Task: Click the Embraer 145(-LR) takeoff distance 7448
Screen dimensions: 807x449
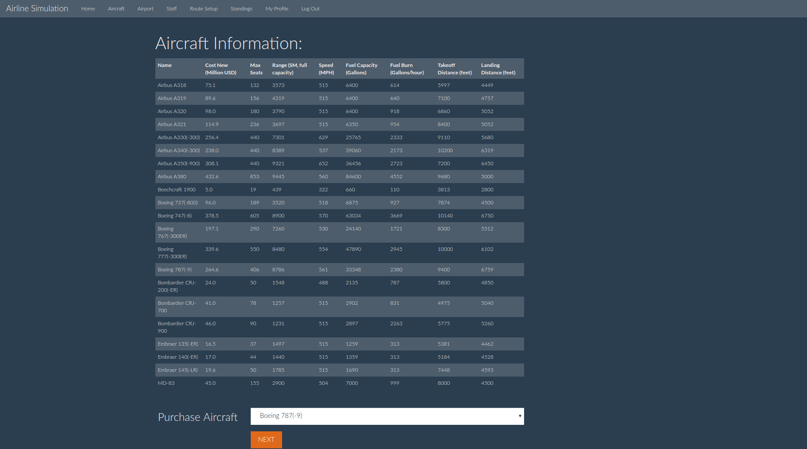Action: click(x=444, y=370)
